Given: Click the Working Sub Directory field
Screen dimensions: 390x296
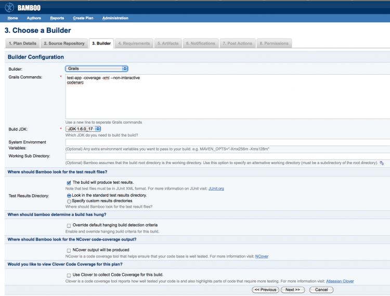Looking at the screenshot, I should coord(228,156).
